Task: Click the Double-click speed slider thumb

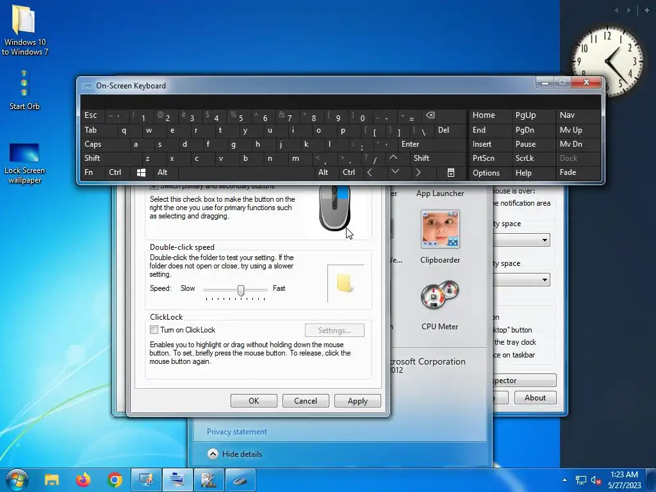Action: point(241,290)
